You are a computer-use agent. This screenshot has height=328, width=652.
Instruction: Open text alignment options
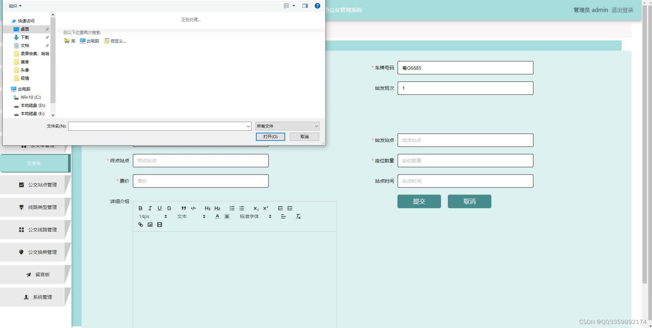point(283,216)
